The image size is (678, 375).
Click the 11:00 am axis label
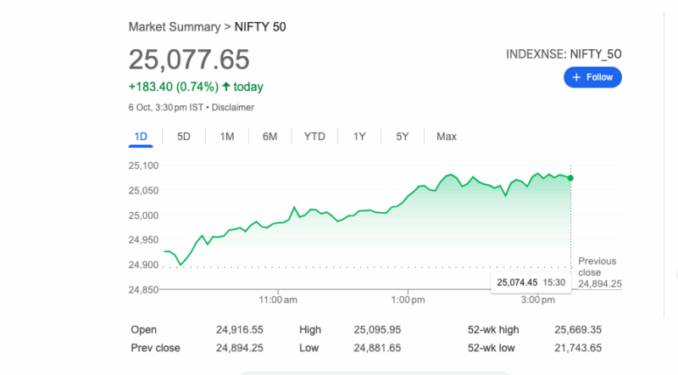[x=278, y=300]
